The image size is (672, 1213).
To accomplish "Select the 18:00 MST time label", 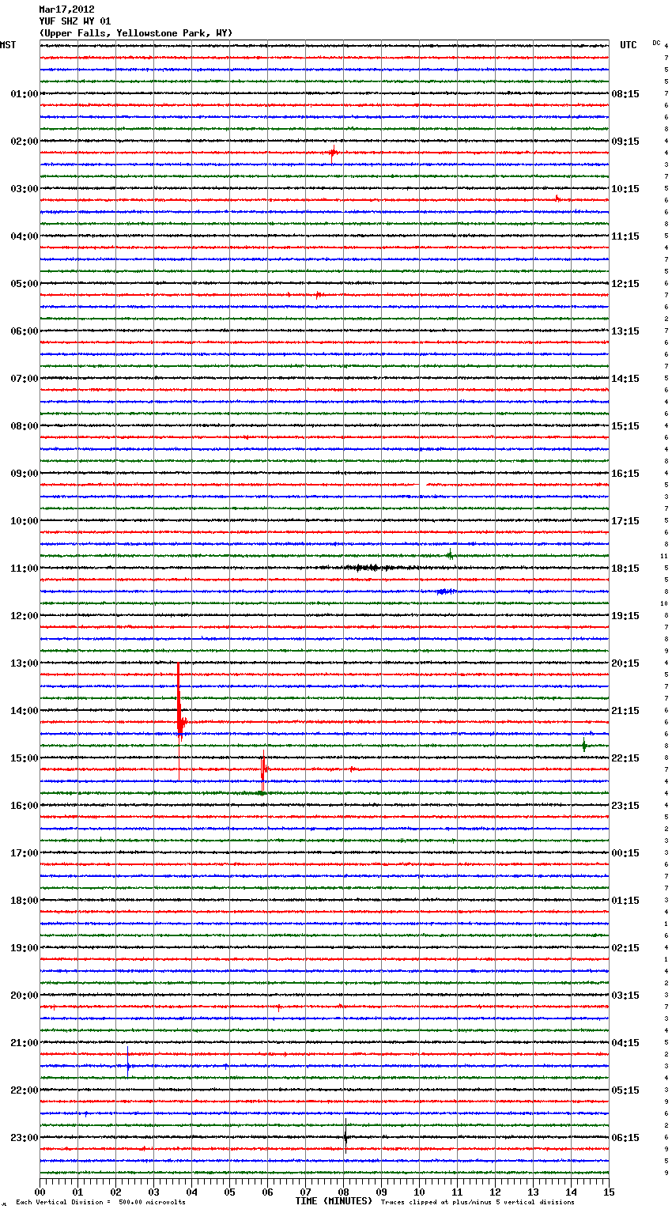I will coord(24,901).
